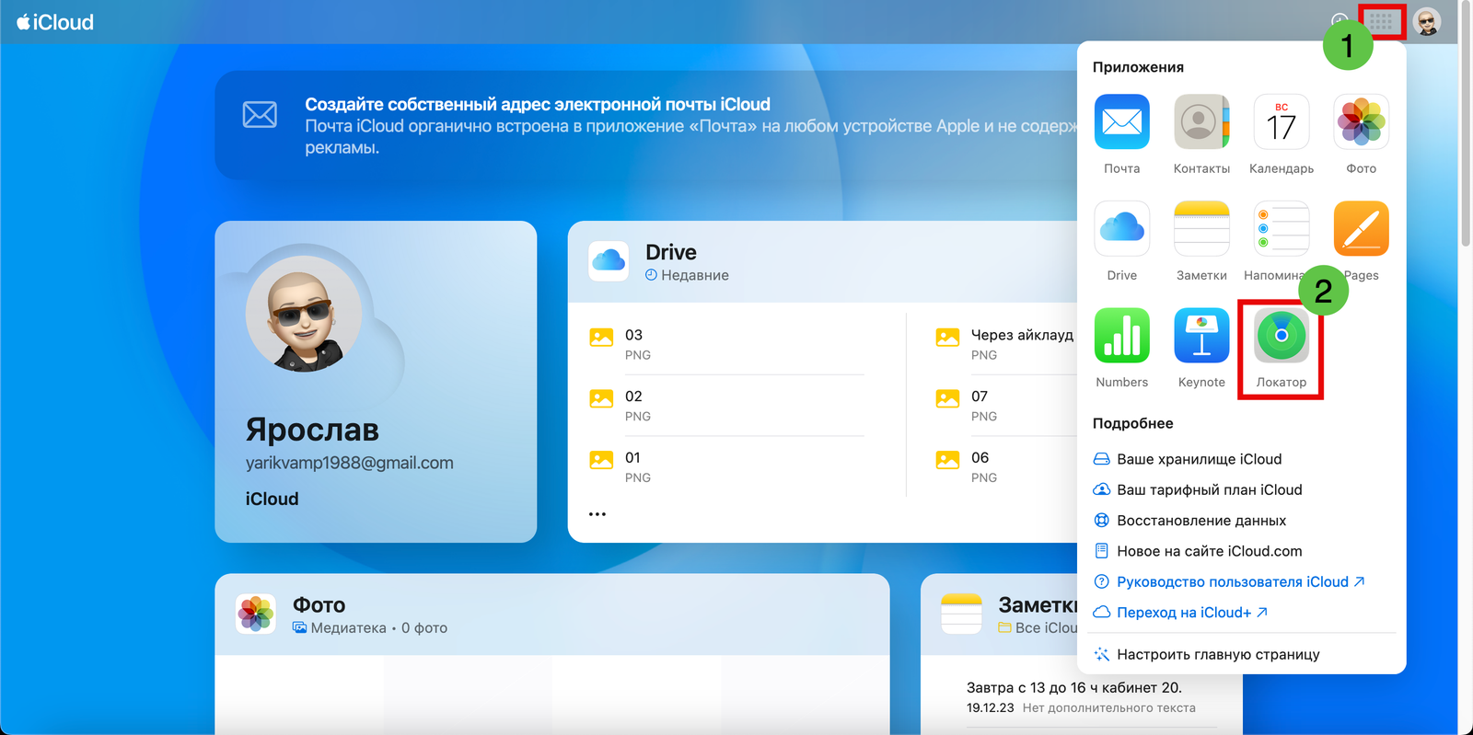Open the Find My (Локатор) app icon
Image resolution: width=1473 pixels, height=735 pixels.
(1281, 335)
